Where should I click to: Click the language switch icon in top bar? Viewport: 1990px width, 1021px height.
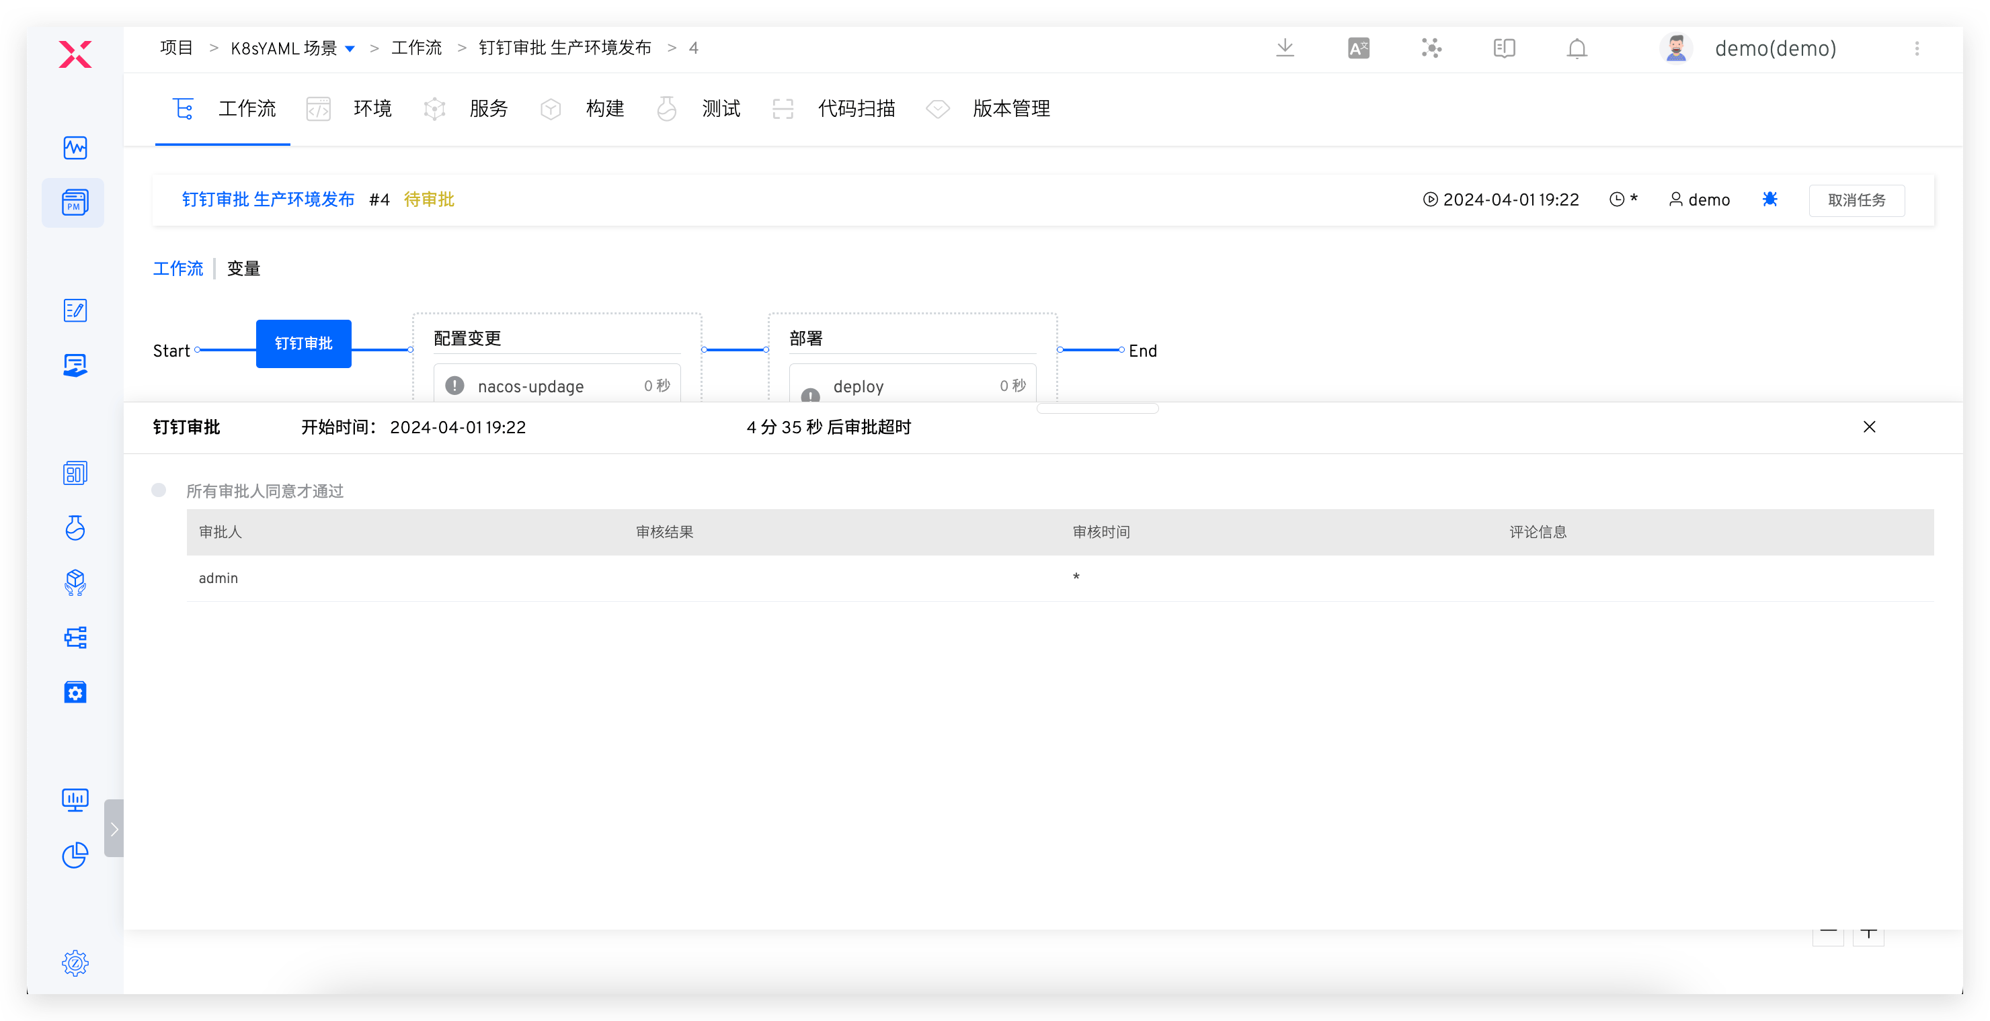[x=1358, y=48]
